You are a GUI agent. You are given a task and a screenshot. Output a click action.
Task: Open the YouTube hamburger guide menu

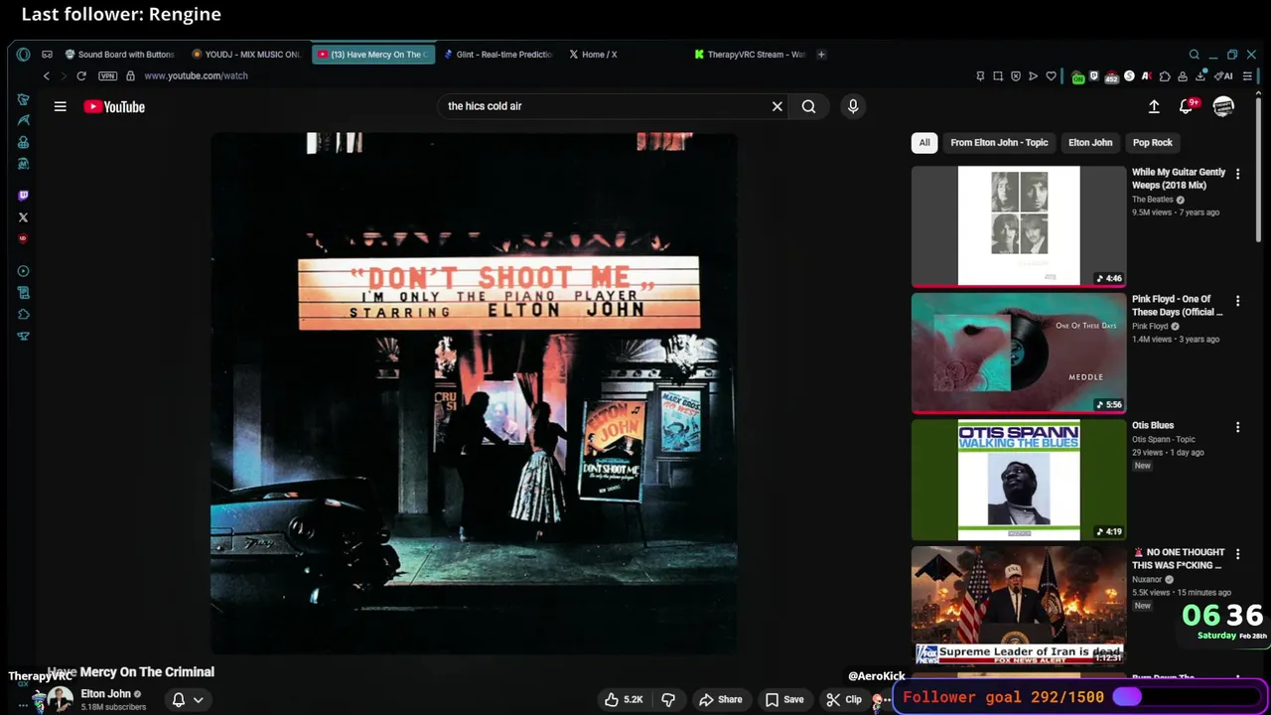(x=60, y=106)
